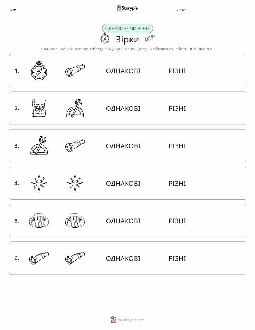This screenshot has width=255, height=330.
Task: Click the ОДНАКОВЕ ЧИ РІЗНЕ green badge
Action: point(127,28)
